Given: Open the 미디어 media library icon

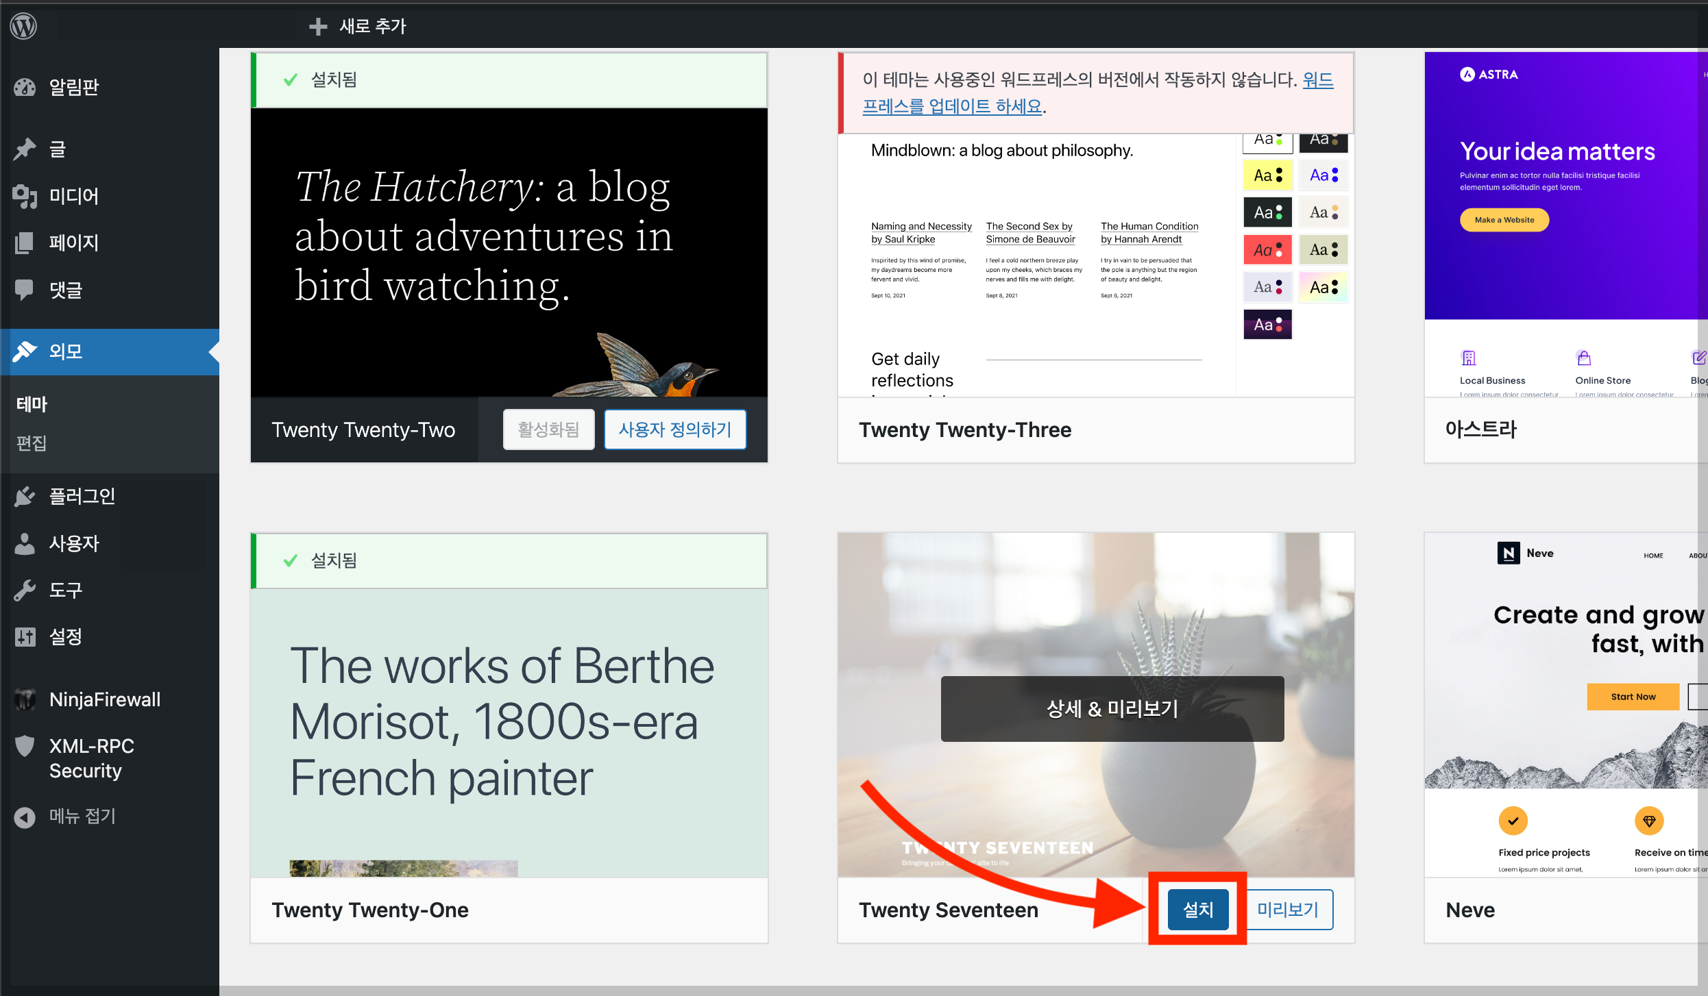Looking at the screenshot, I should (25, 196).
